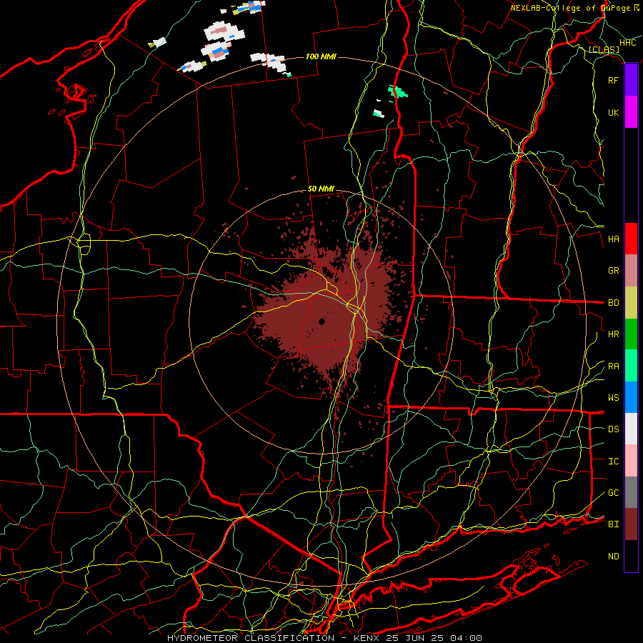Click the "RF" legend label
This screenshot has height=643, width=643.
[614, 80]
